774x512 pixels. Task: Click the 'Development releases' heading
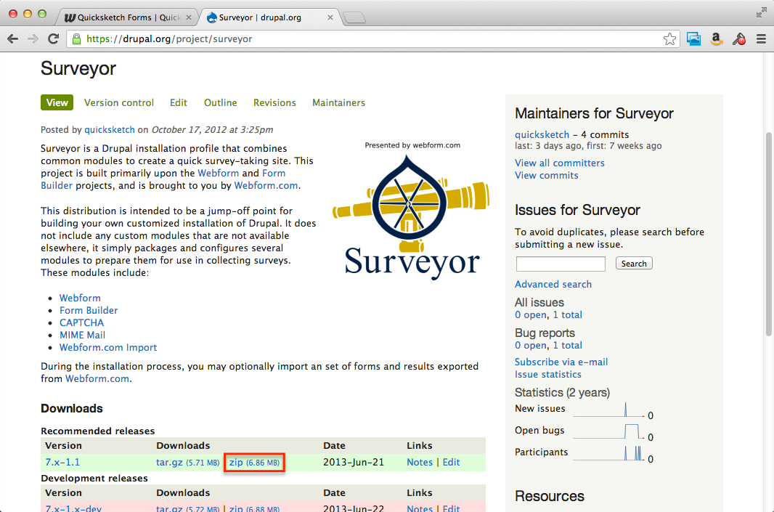pyautogui.click(x=94, y=479)
